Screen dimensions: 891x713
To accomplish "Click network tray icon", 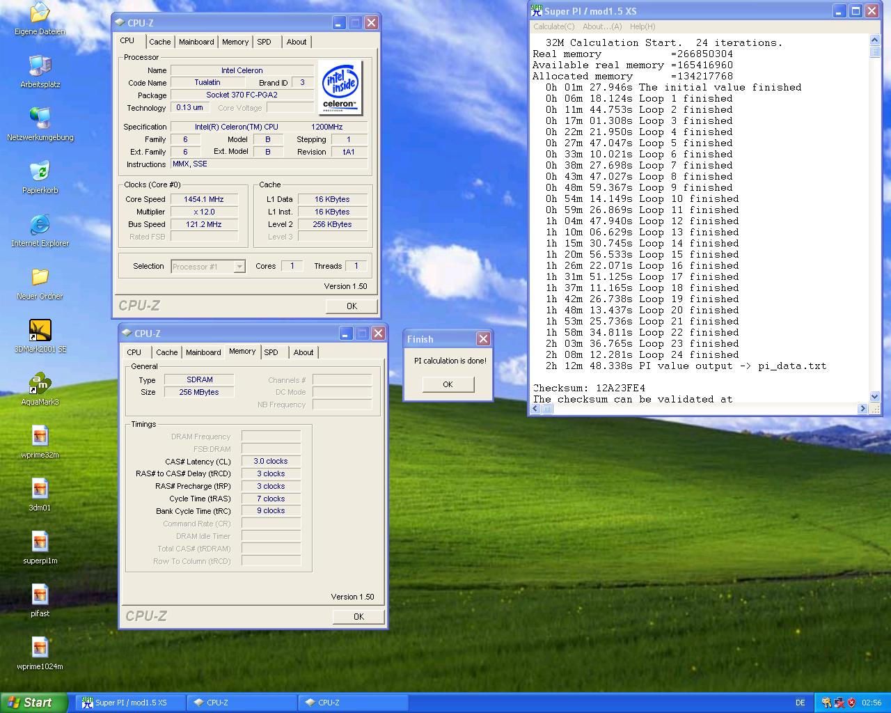I will click(839, 703).
